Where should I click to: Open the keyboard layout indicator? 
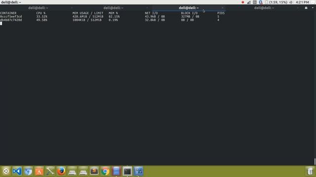tap(255, 2)
